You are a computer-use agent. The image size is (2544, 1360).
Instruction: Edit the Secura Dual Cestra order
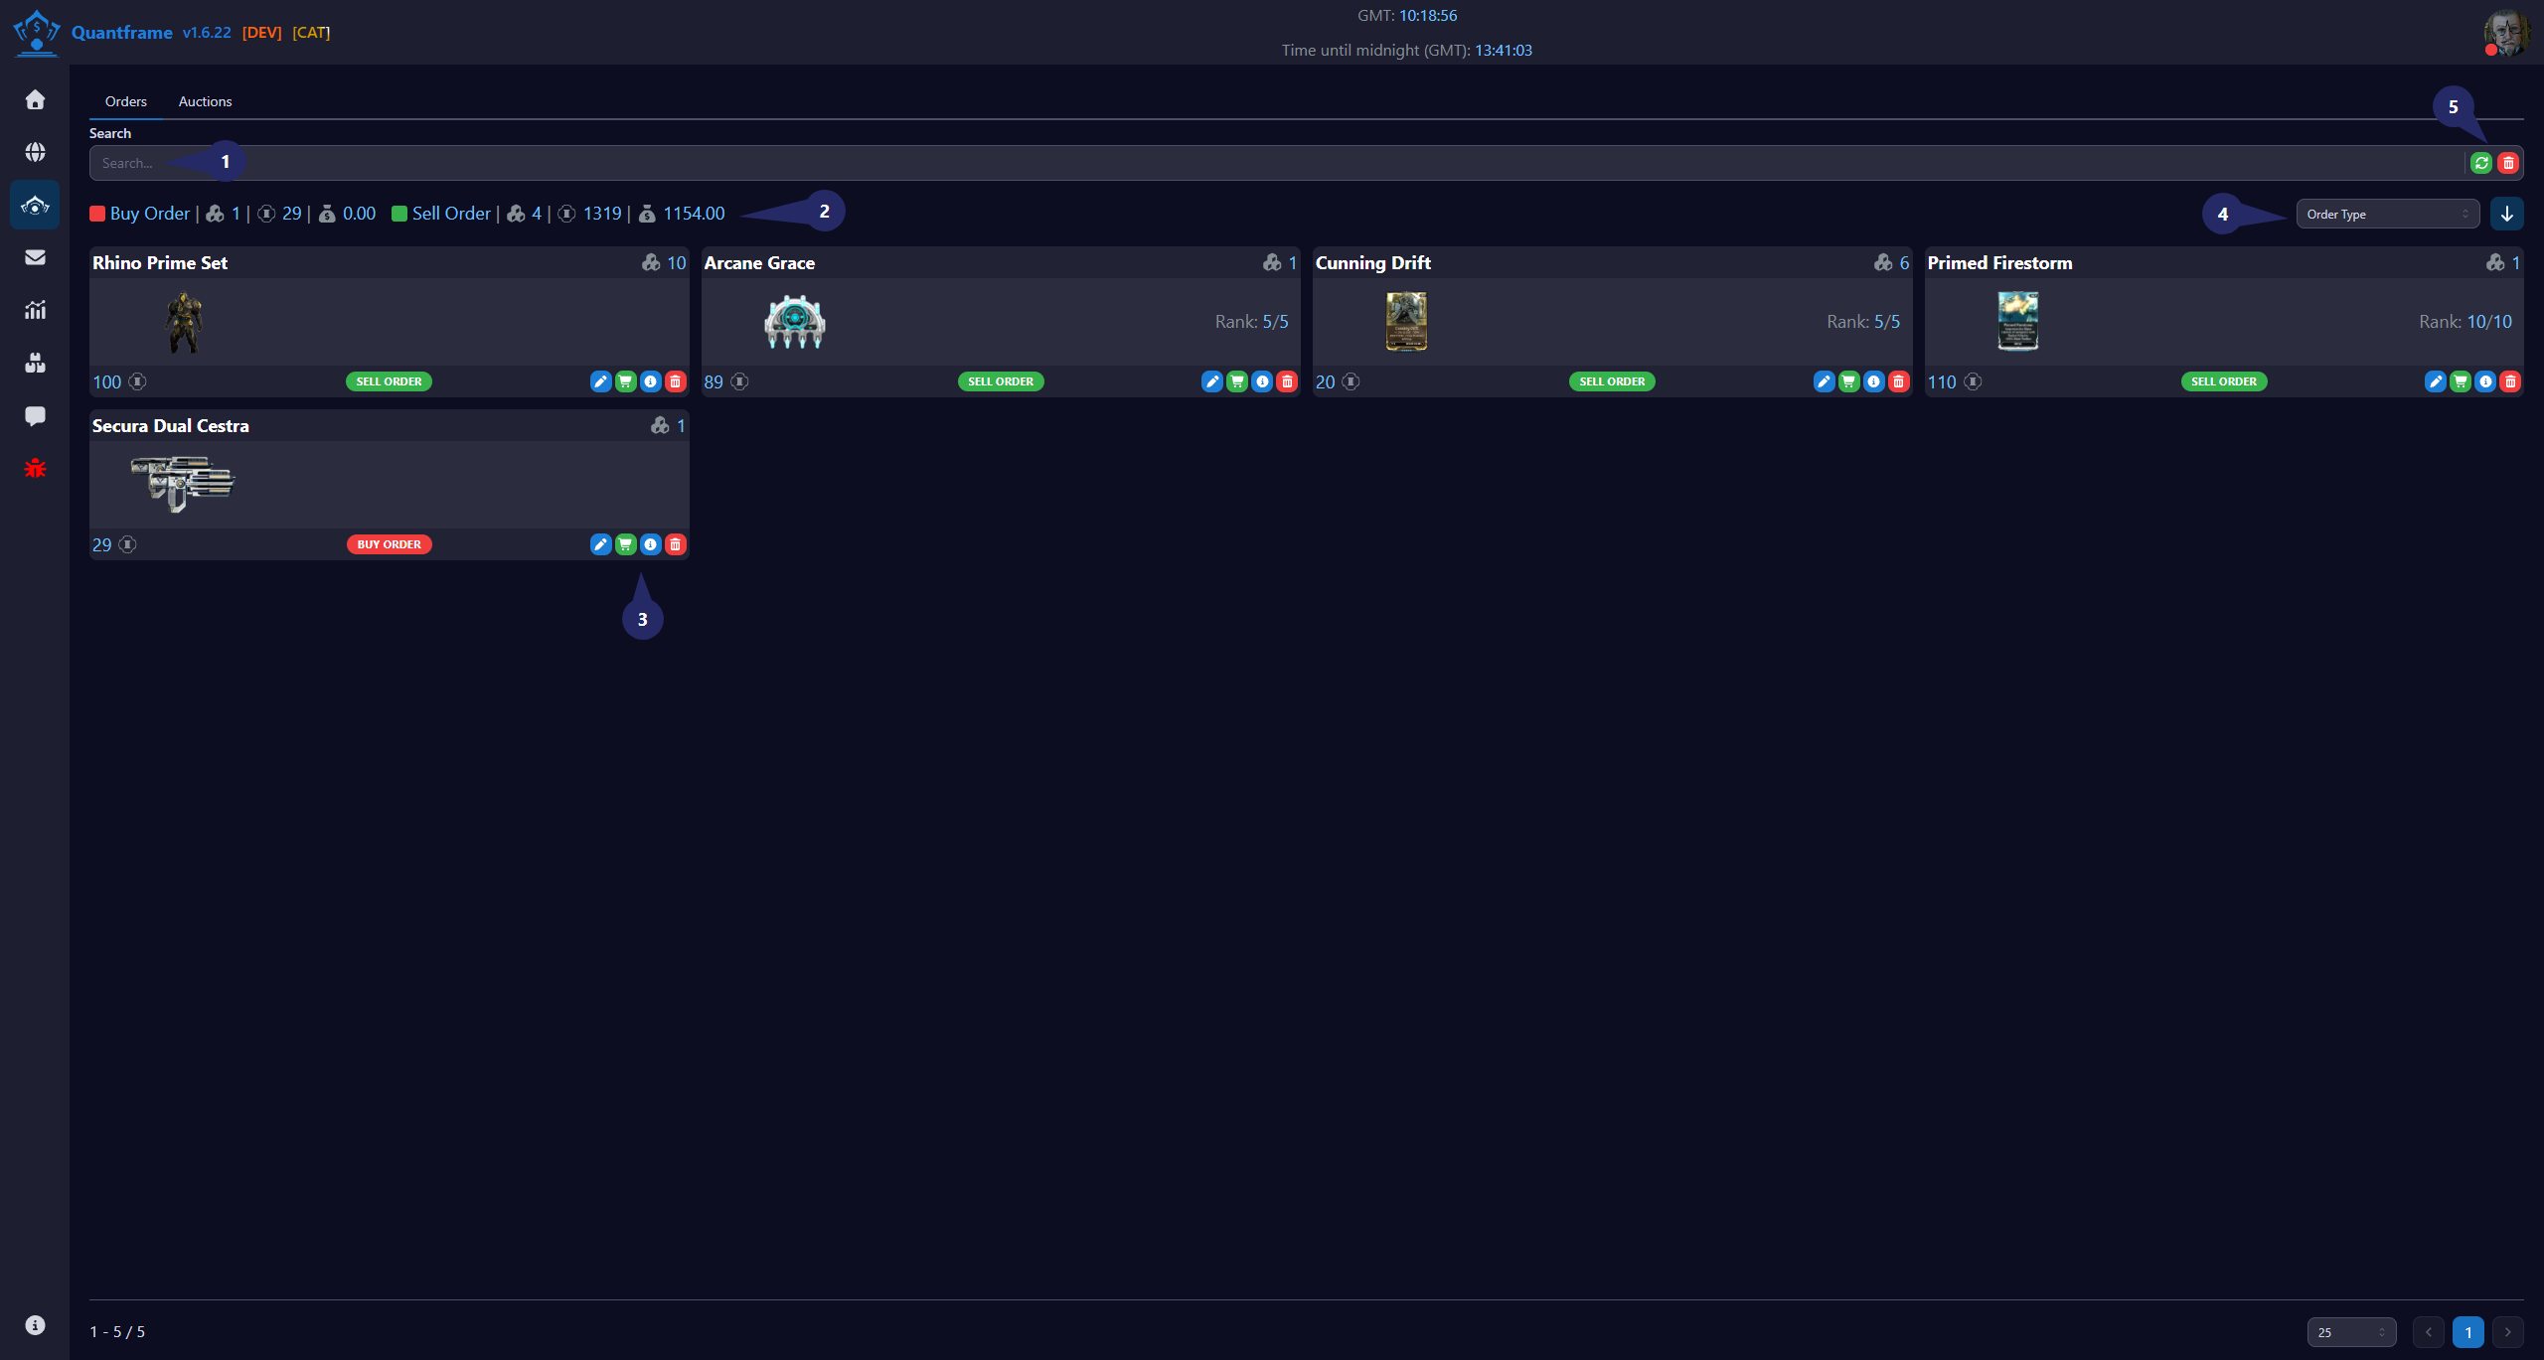(600, 544)
